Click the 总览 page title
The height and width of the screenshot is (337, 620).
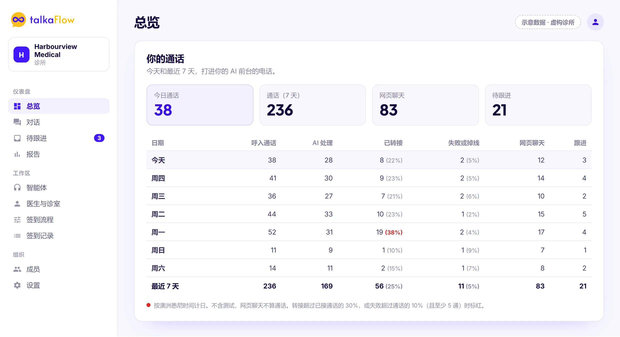point(147,22)
